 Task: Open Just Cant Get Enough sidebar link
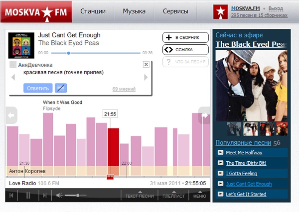pyautogui.click(x=249, y=184)
